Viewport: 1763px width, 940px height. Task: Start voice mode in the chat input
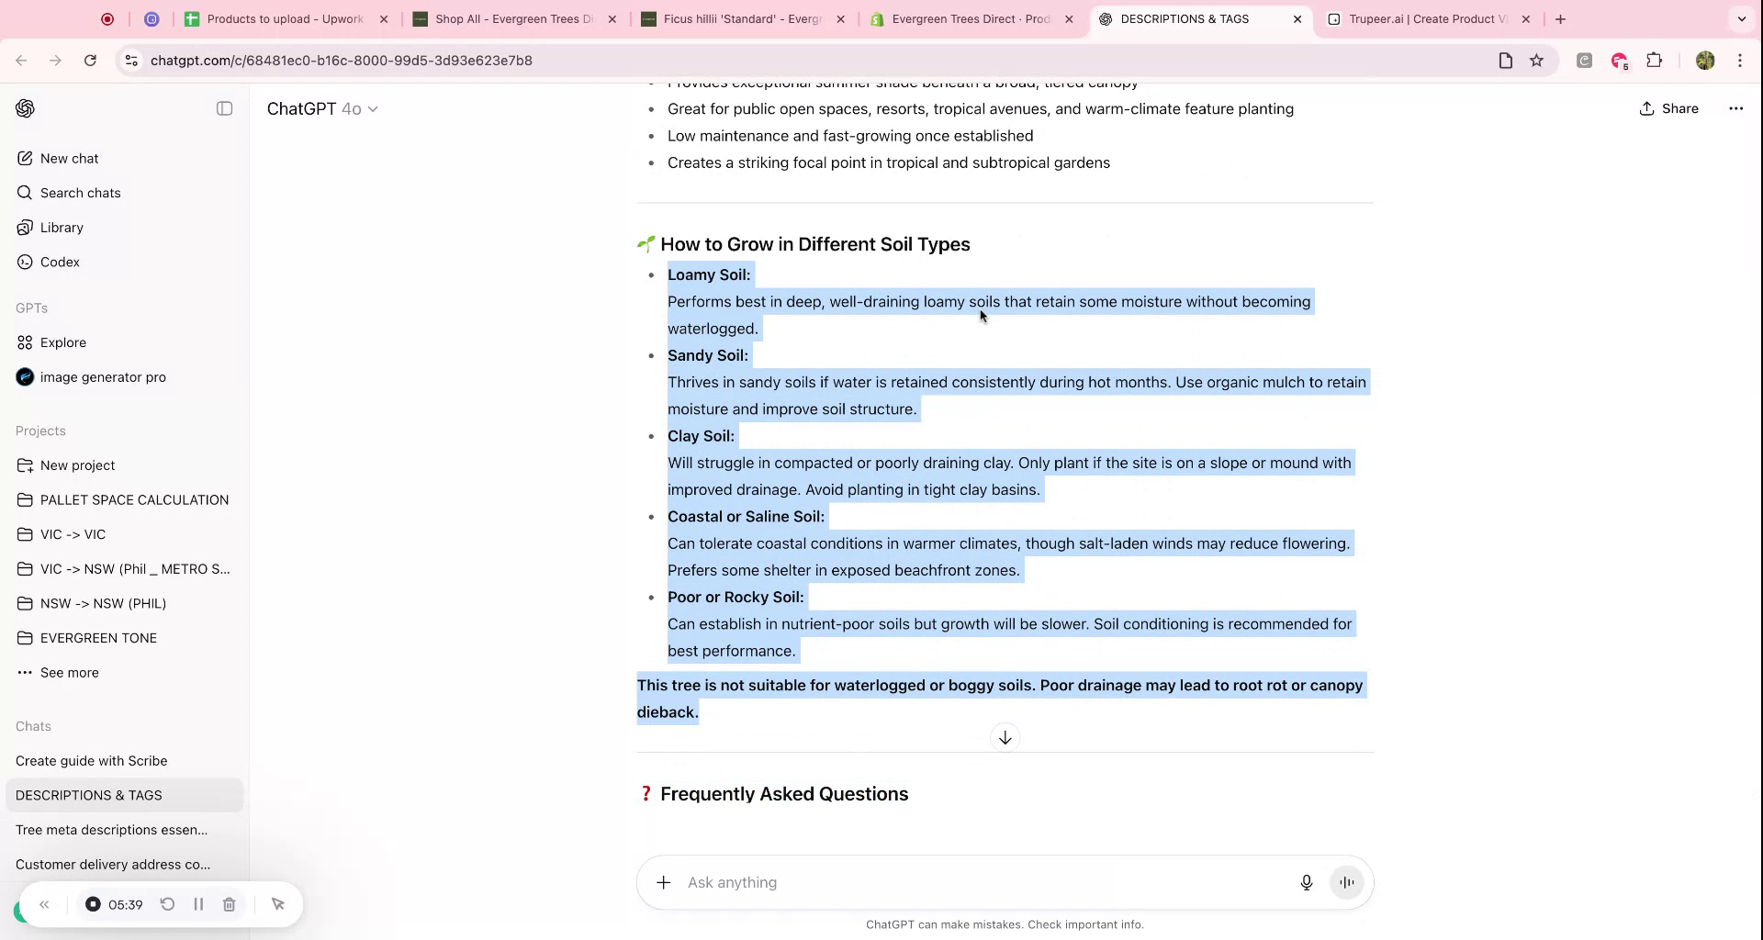1346,882
